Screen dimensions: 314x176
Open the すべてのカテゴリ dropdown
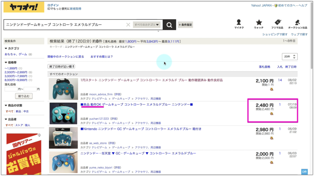pyautogui.click(x=147, y=25)
